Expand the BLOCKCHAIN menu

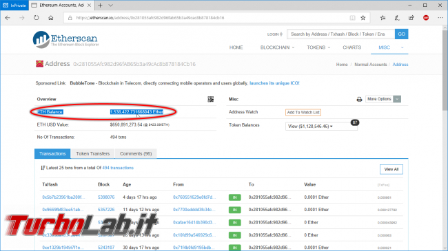pos(277,47)
